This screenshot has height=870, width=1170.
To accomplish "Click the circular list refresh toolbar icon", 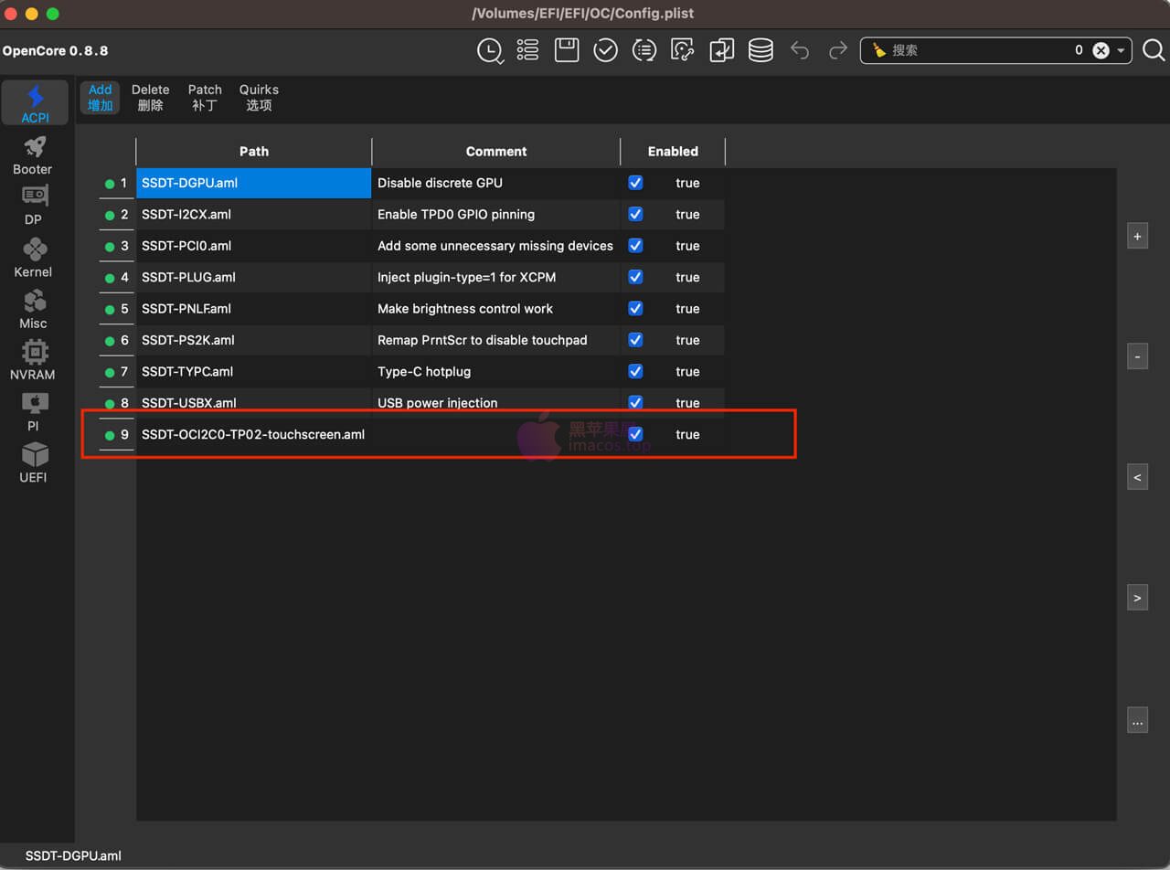I will tap(644, 50).
